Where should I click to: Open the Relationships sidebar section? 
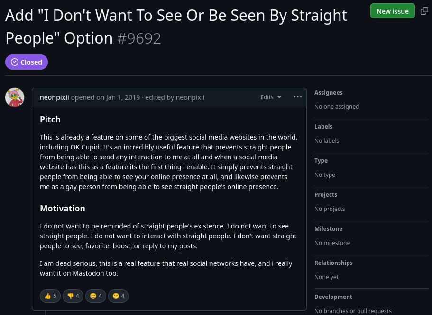pos(333,263)
